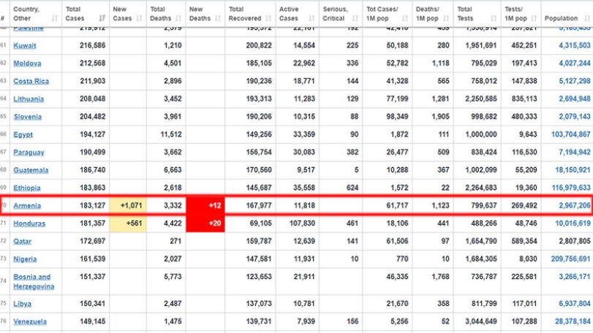
Task: Open the Kuwait country link
Action: tap(25, 46)
